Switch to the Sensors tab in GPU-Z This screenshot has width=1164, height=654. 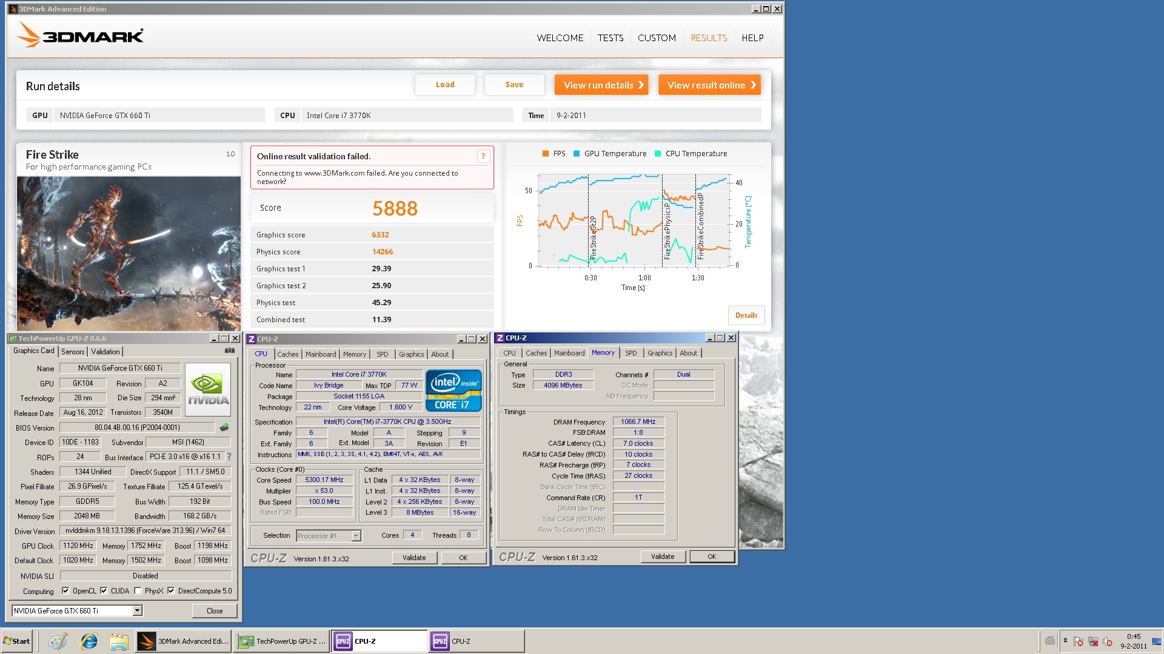coord(73,352)
